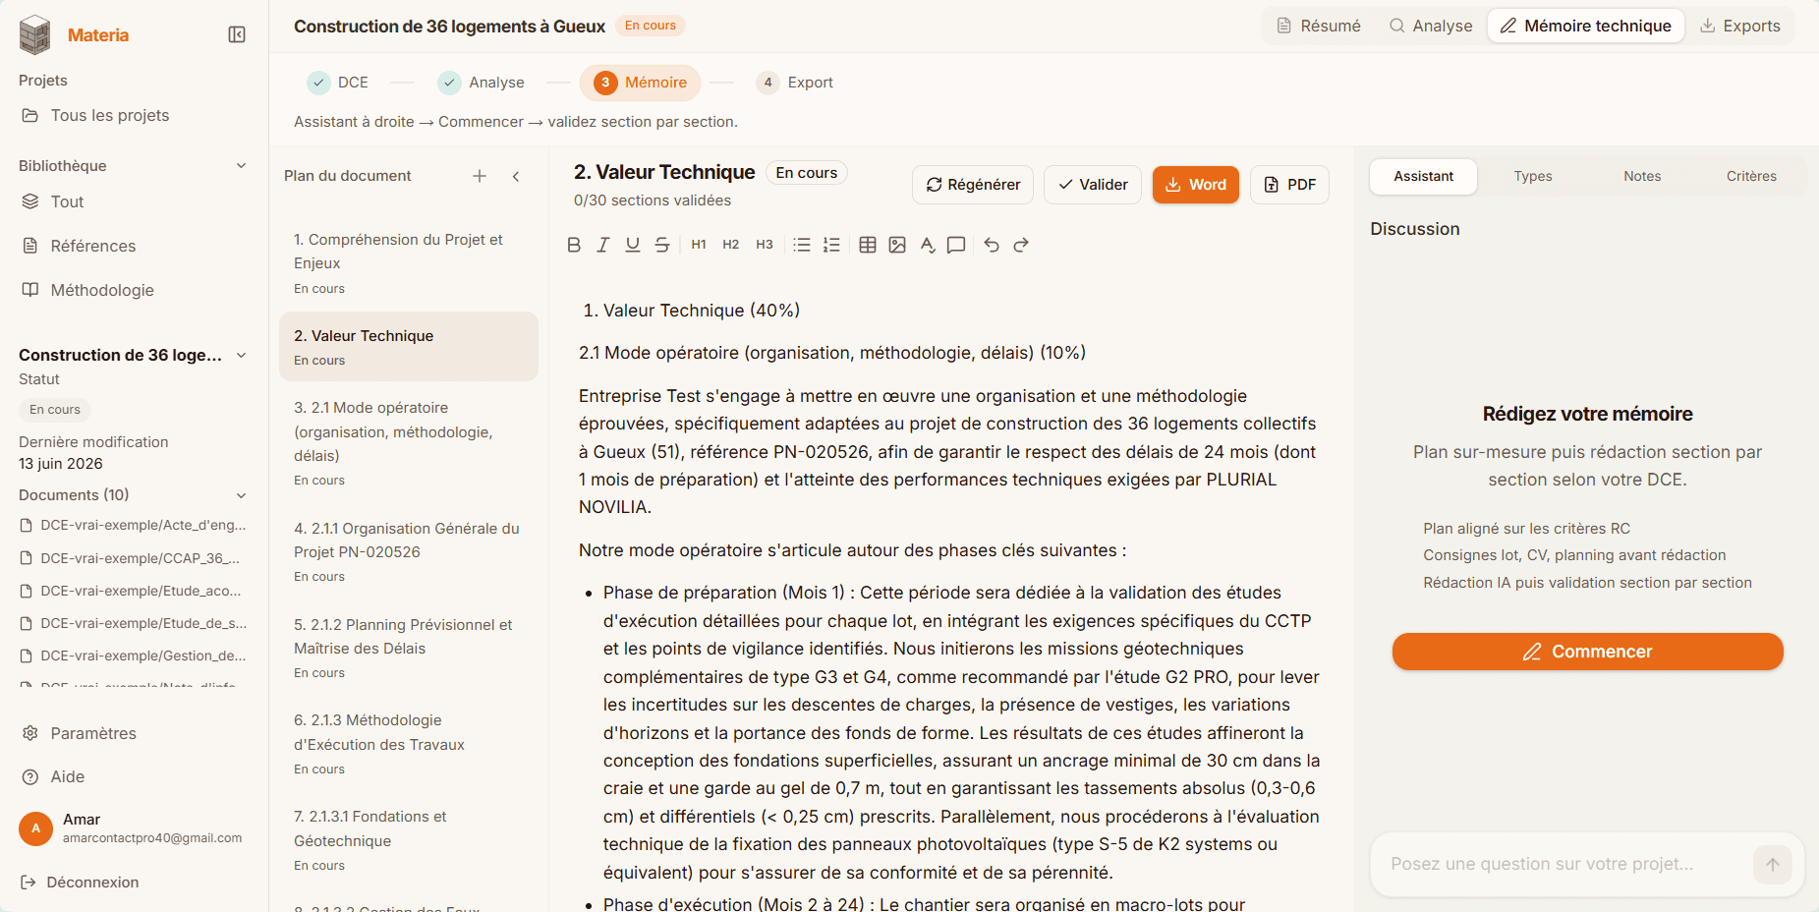Click the Régénérer button
The image size is (1819, 912).
973,185
